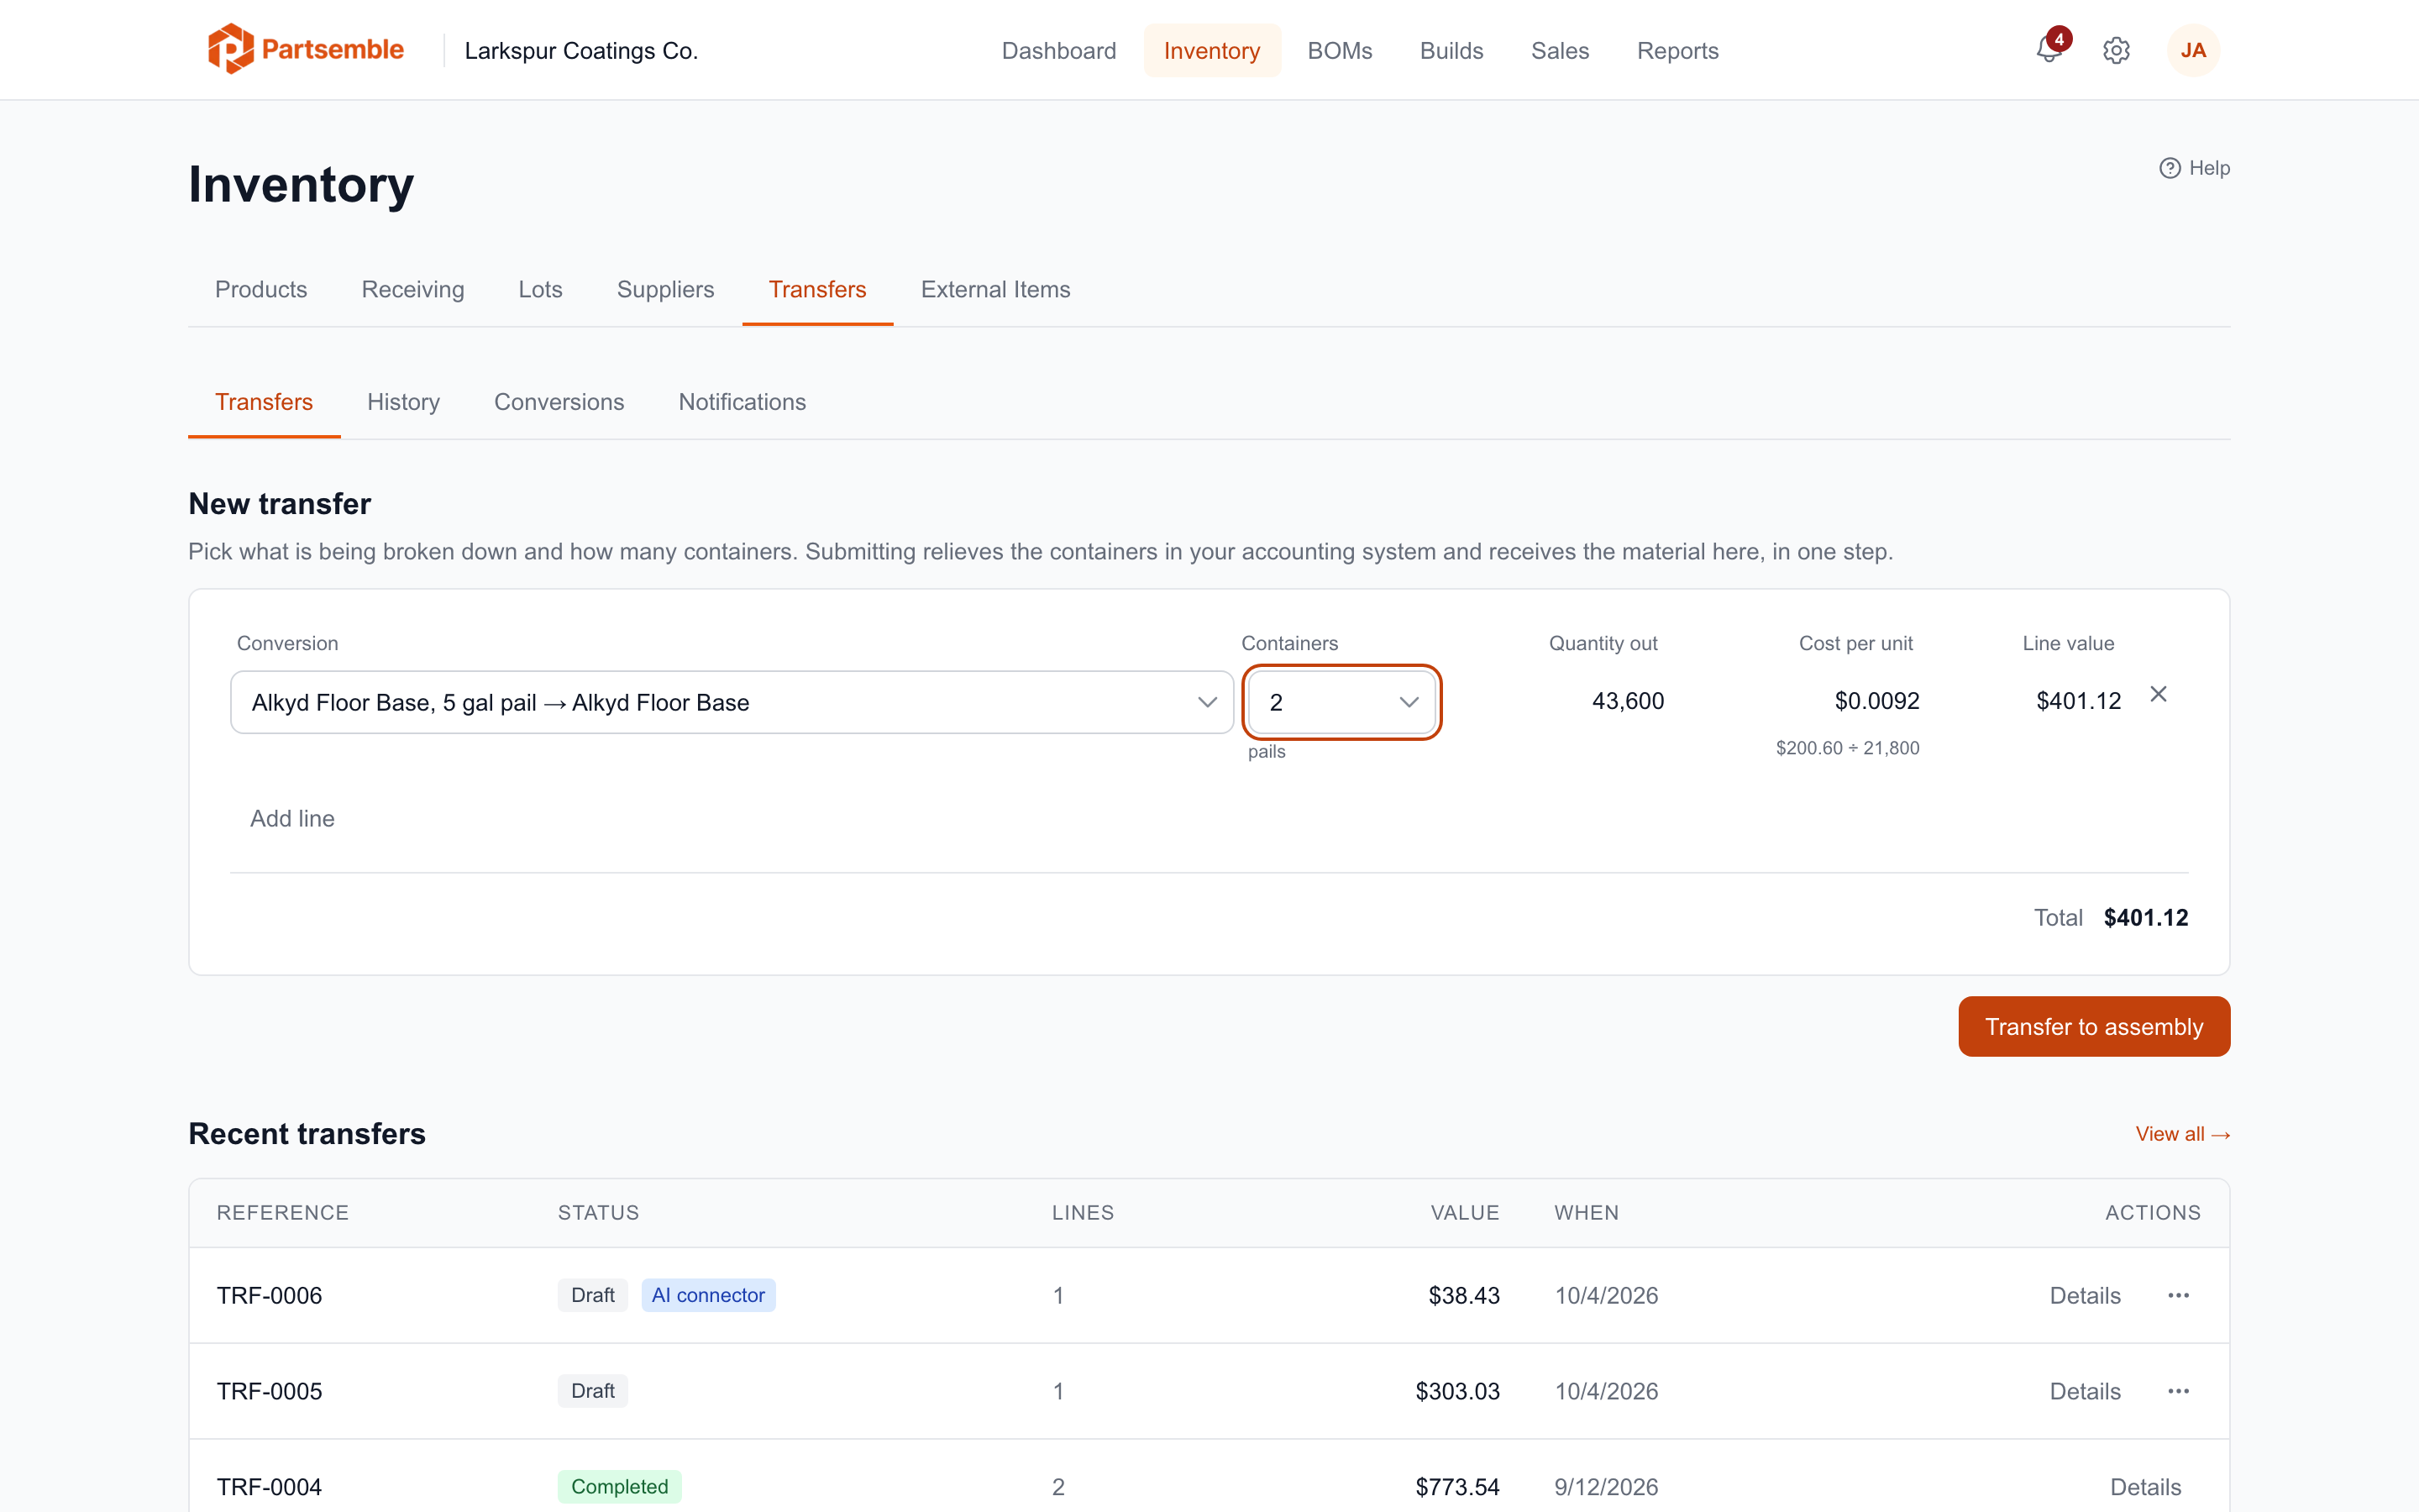Open the settings gear icon

click(2116, 50)
